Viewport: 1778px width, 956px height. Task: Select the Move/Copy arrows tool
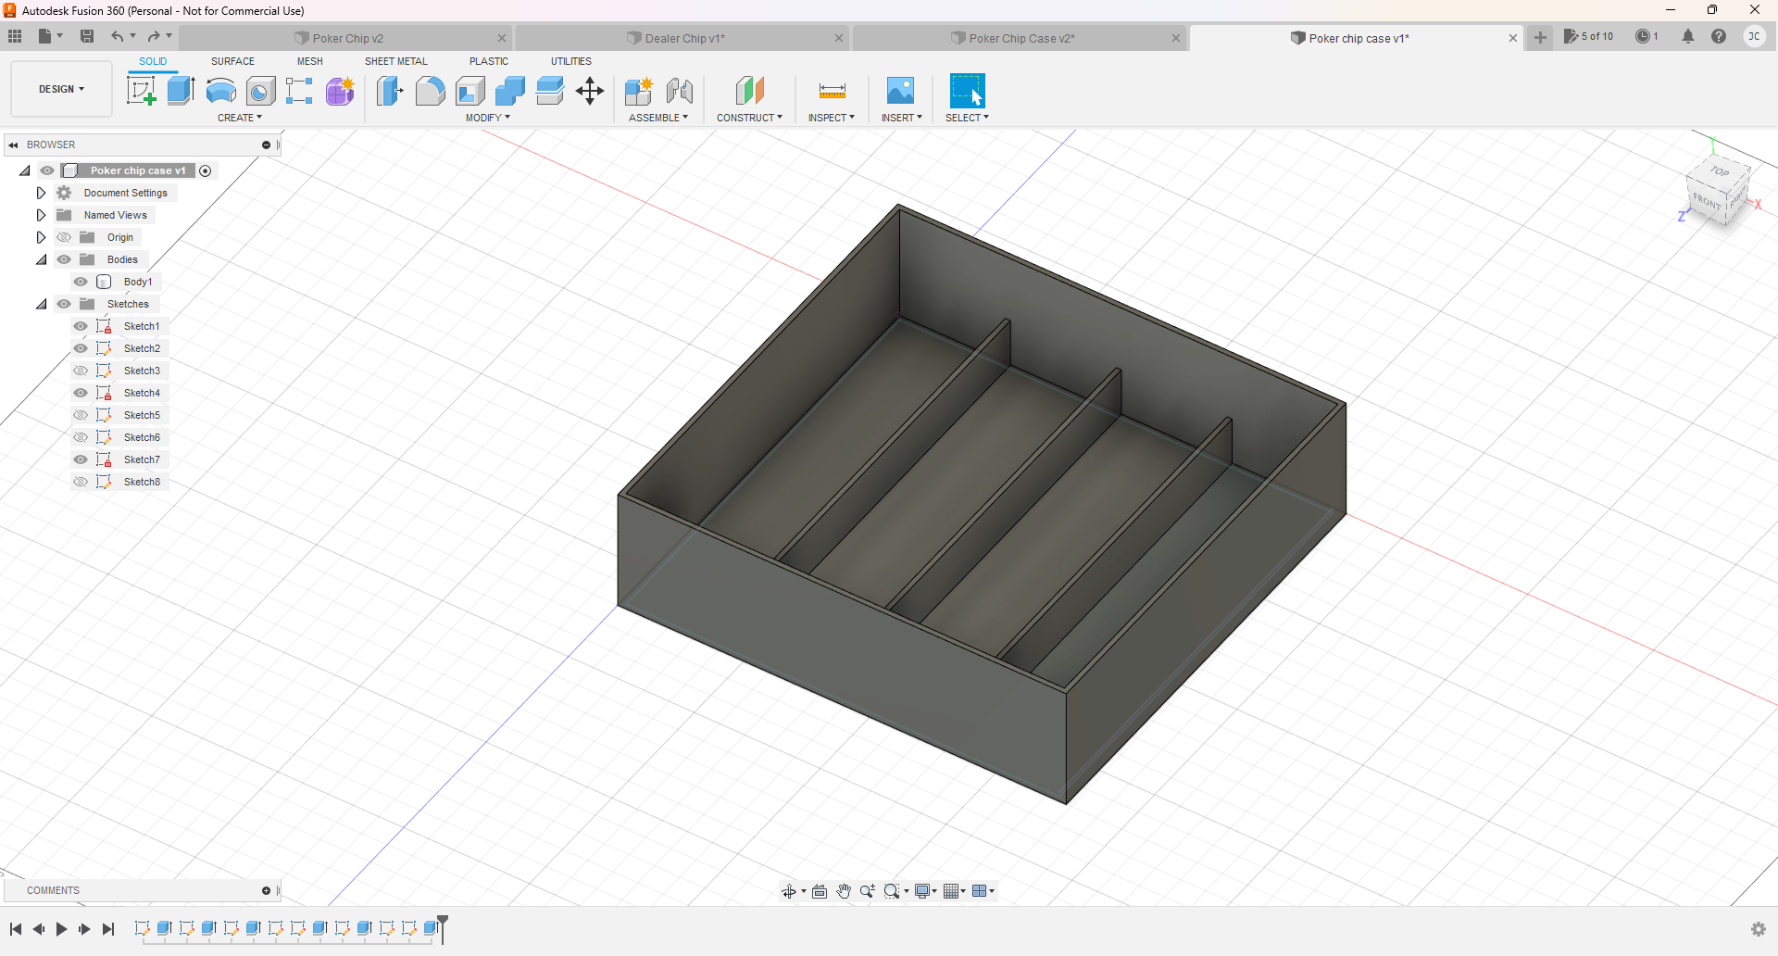click(590, 91)
